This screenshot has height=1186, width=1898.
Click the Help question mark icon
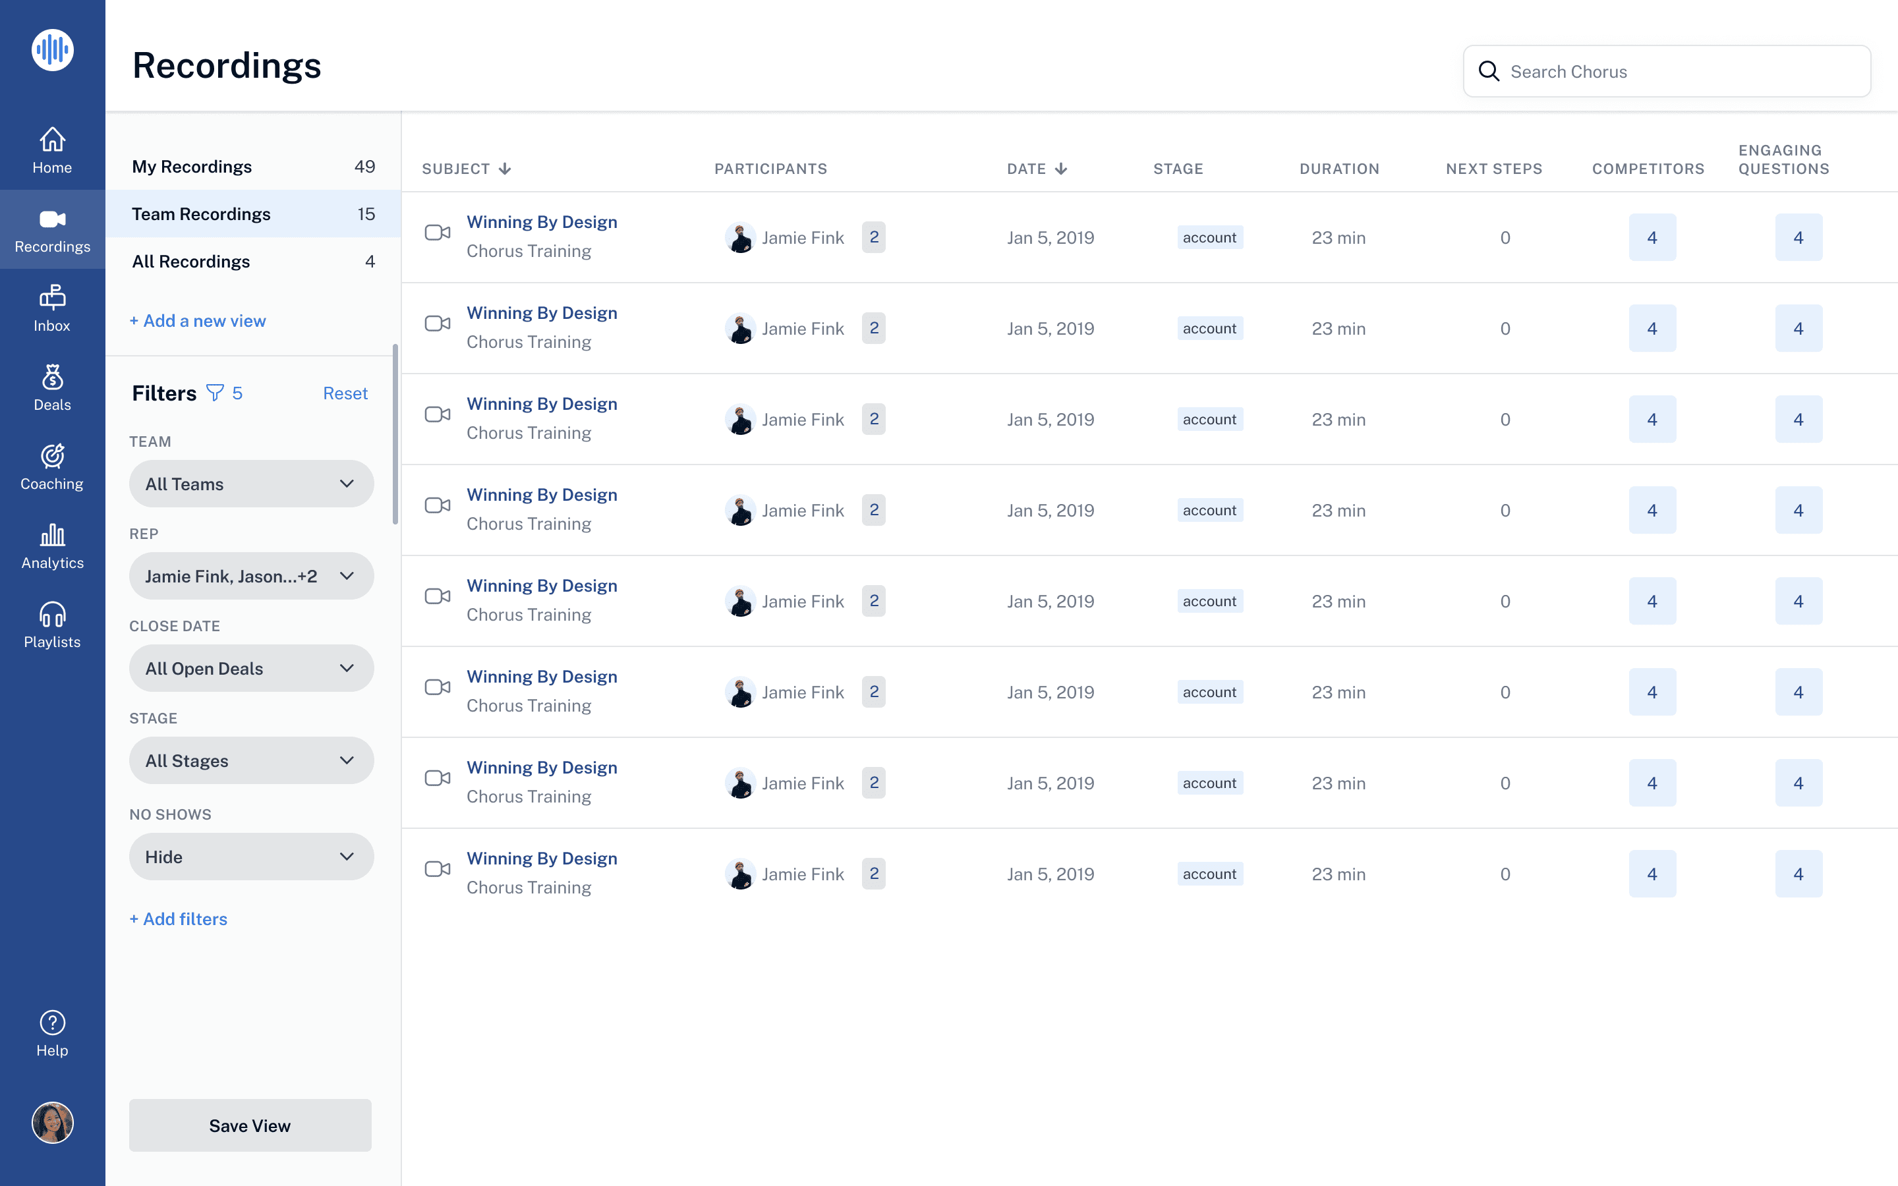pos(52,1023)
